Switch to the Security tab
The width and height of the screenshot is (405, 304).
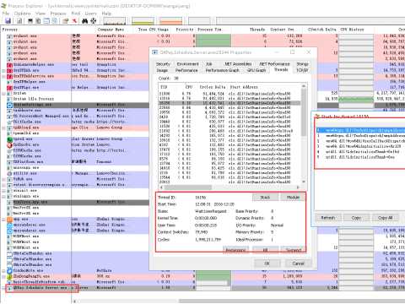pyautogui.click(x=163, y=64)
